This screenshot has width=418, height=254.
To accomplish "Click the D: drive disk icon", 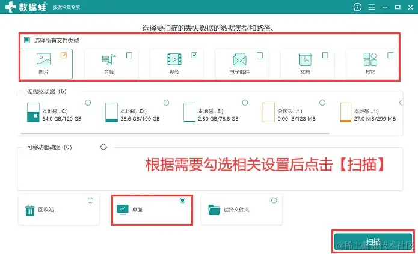I will pyautogui.click(x=111, y=113).
